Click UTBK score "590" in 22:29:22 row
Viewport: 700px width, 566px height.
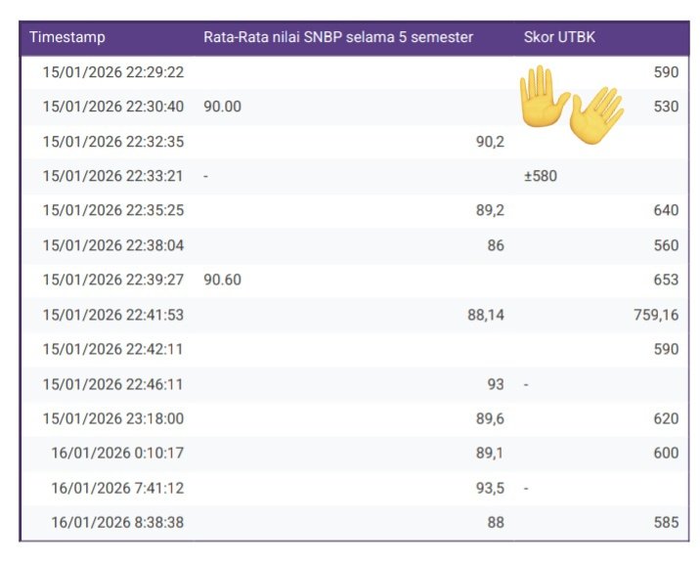click(x=667, y=72)
